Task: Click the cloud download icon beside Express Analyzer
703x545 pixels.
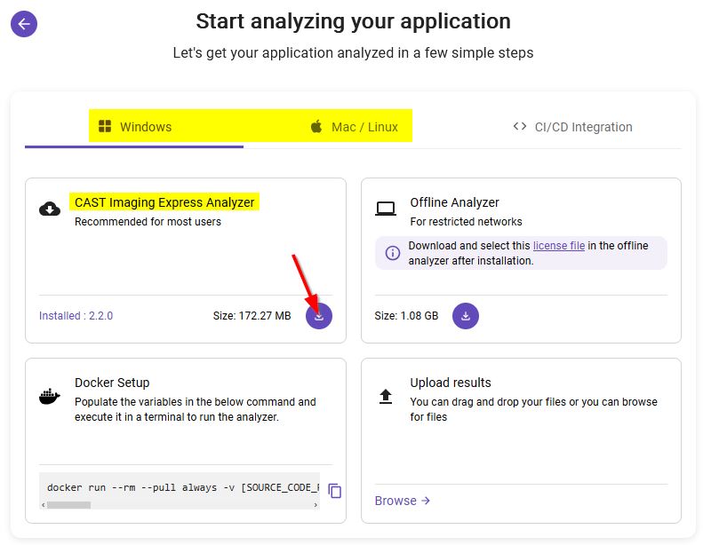Action: click(x=50, y=209)
